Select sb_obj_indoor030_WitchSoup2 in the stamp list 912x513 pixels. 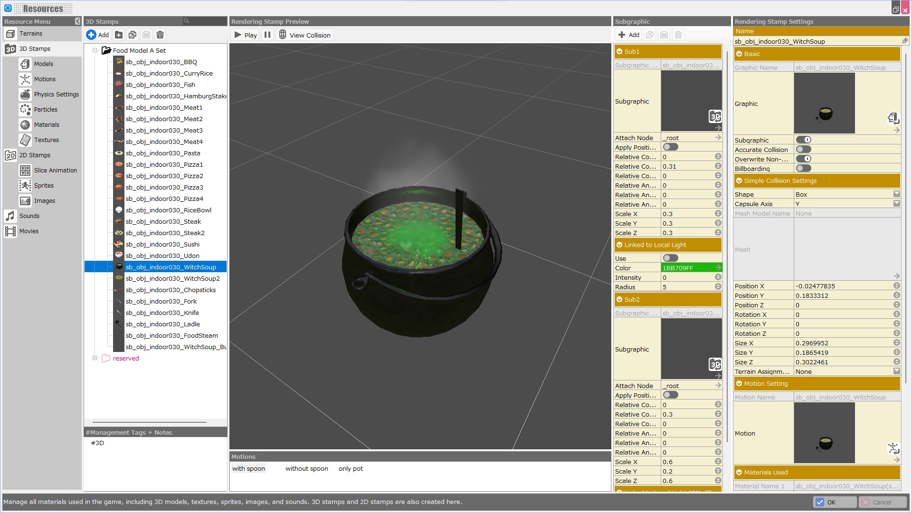172,279
